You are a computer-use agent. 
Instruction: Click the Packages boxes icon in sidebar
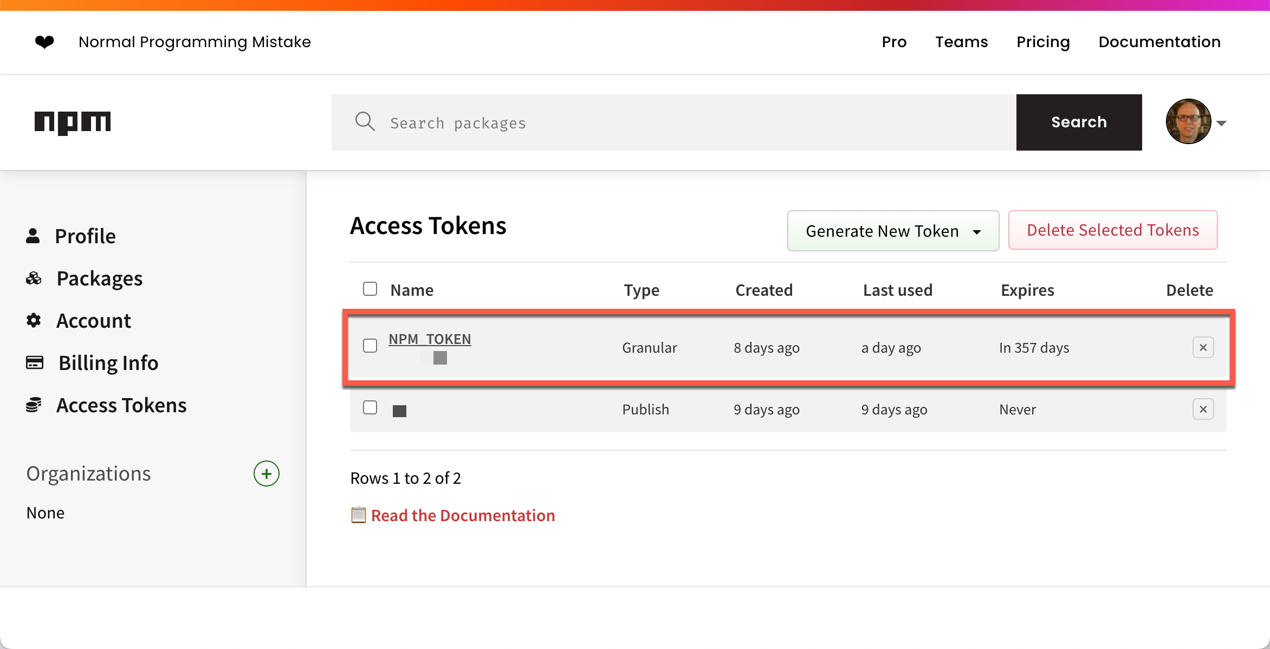click(34, 278)
